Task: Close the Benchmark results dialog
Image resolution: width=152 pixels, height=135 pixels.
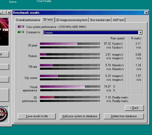Action: (146, 12)
